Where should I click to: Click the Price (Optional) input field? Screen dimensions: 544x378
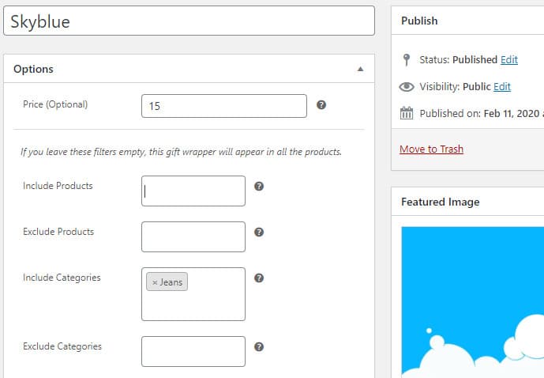[x=224, y=106]
